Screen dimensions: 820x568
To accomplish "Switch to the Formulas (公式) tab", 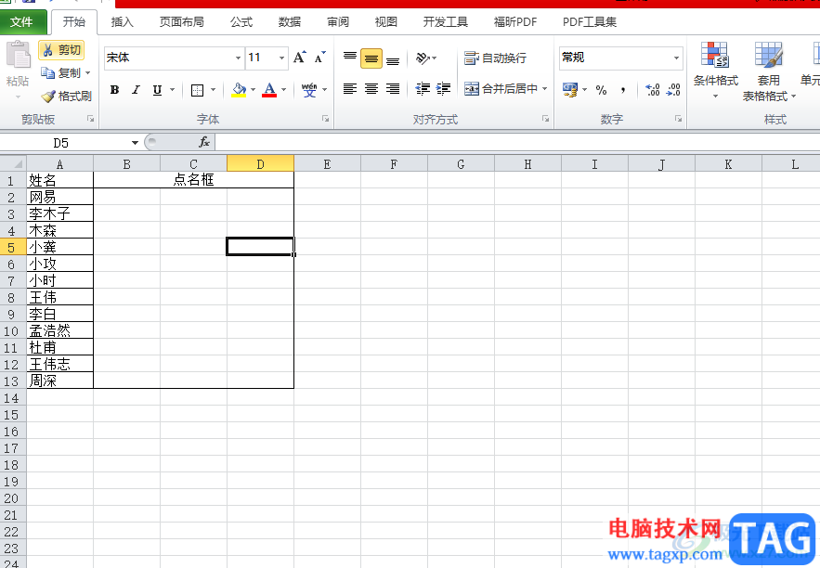I will coord(241,22).
